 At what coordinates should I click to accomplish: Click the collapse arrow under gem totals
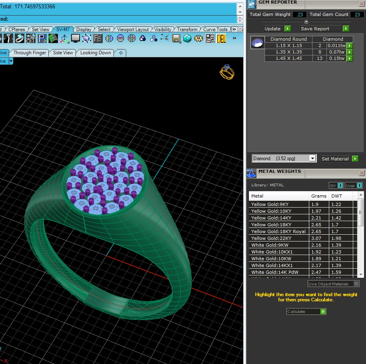pos(306,22)
